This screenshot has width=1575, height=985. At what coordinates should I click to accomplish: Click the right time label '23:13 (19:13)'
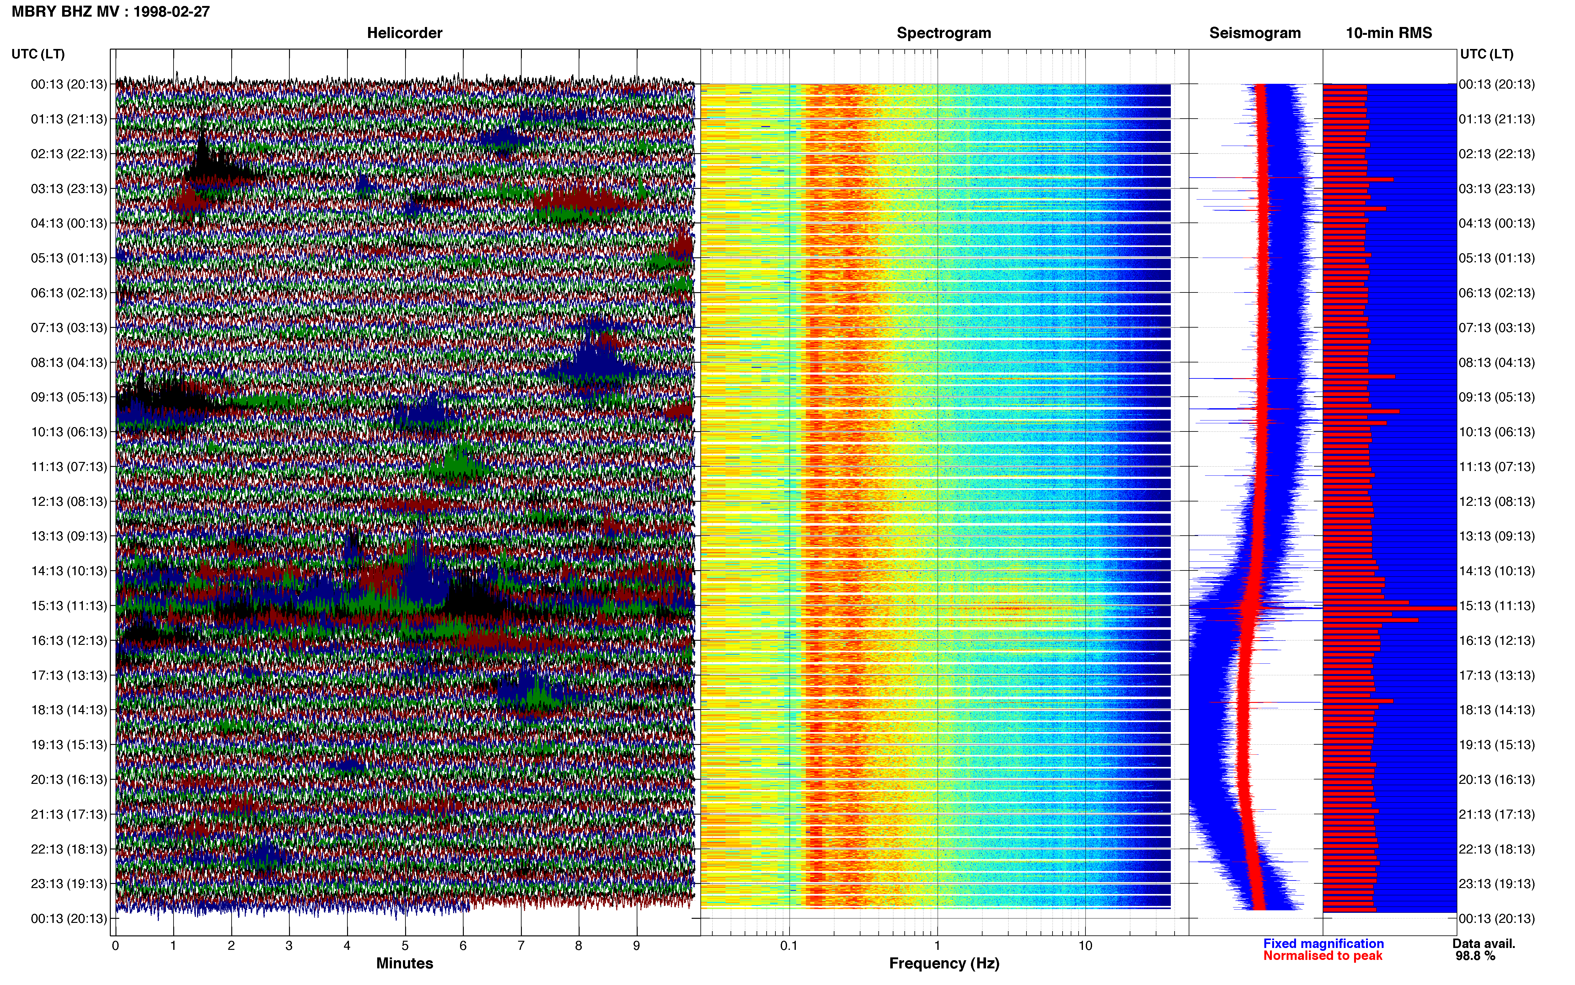(1497, 883)
